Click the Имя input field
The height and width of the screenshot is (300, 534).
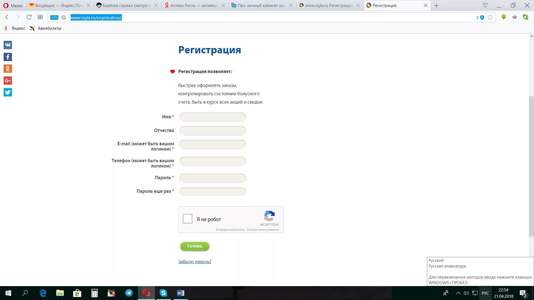click(212, 117)
